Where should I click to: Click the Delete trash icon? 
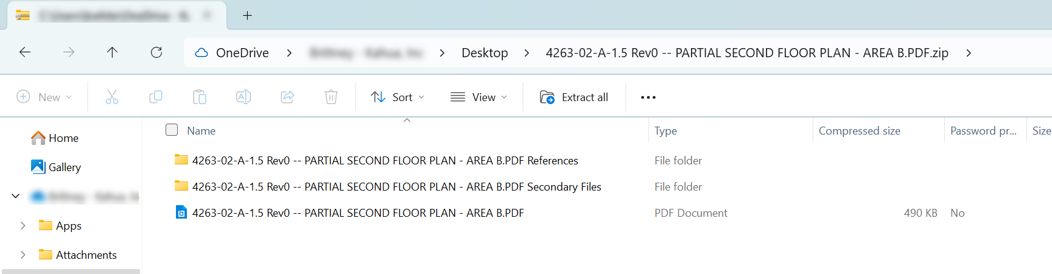pos(331,97)
